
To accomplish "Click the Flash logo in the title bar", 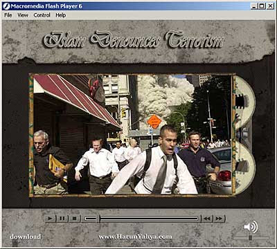I will coord(6,6).
